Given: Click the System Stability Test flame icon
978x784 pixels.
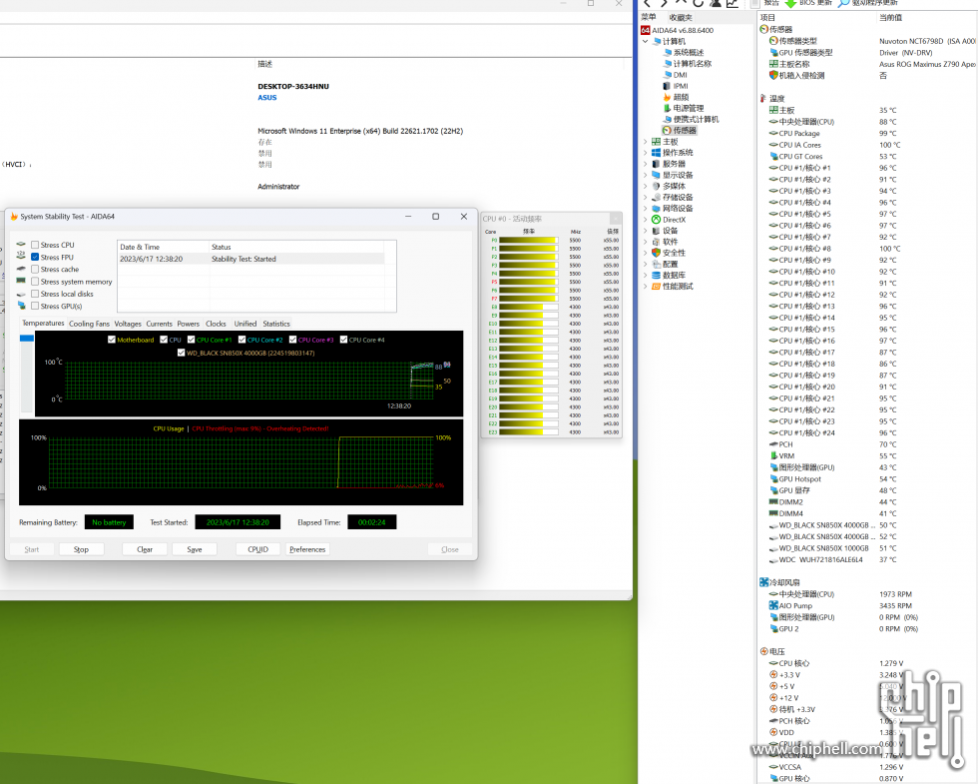Looking at the screenshot, I should (14, 217).
